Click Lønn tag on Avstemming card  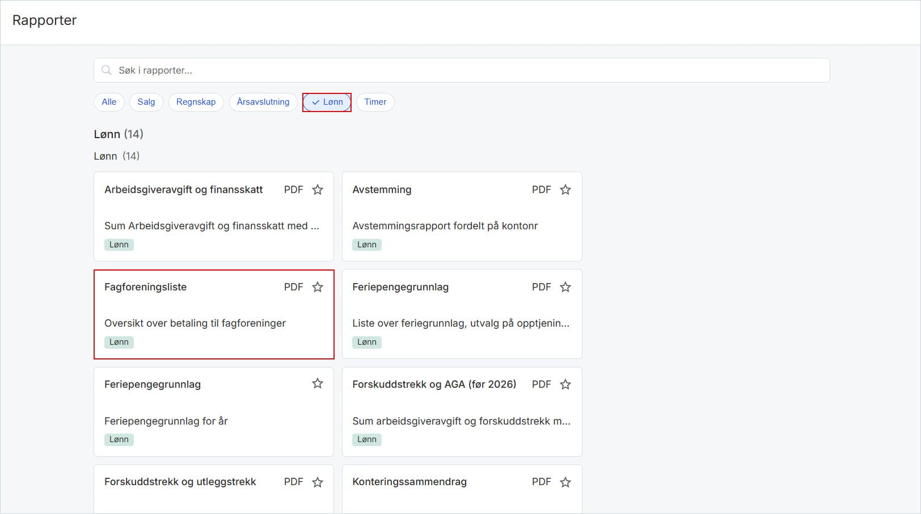(x=367, y=245)
